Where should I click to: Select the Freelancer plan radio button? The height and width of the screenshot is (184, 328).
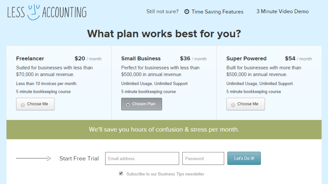click(x=23, y=105)
